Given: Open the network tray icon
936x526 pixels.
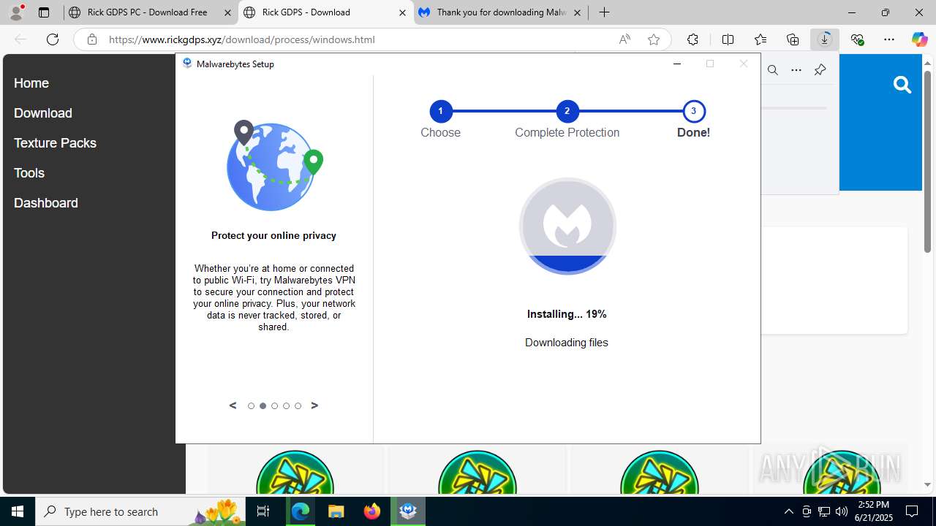Looking at the screenshot, I should coord(824,511).
